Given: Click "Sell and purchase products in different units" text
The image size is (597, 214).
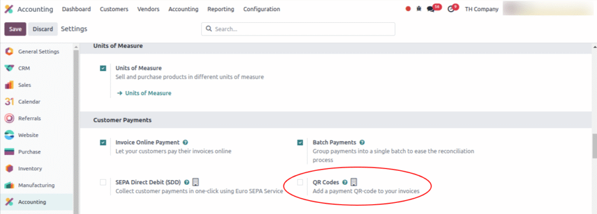Looking at the screenshot, I should click(189, 77).
